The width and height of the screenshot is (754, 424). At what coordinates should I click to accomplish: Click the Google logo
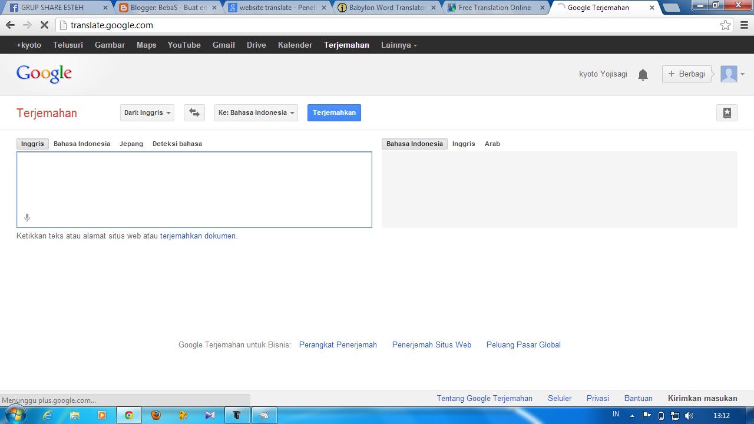point(44,74)
